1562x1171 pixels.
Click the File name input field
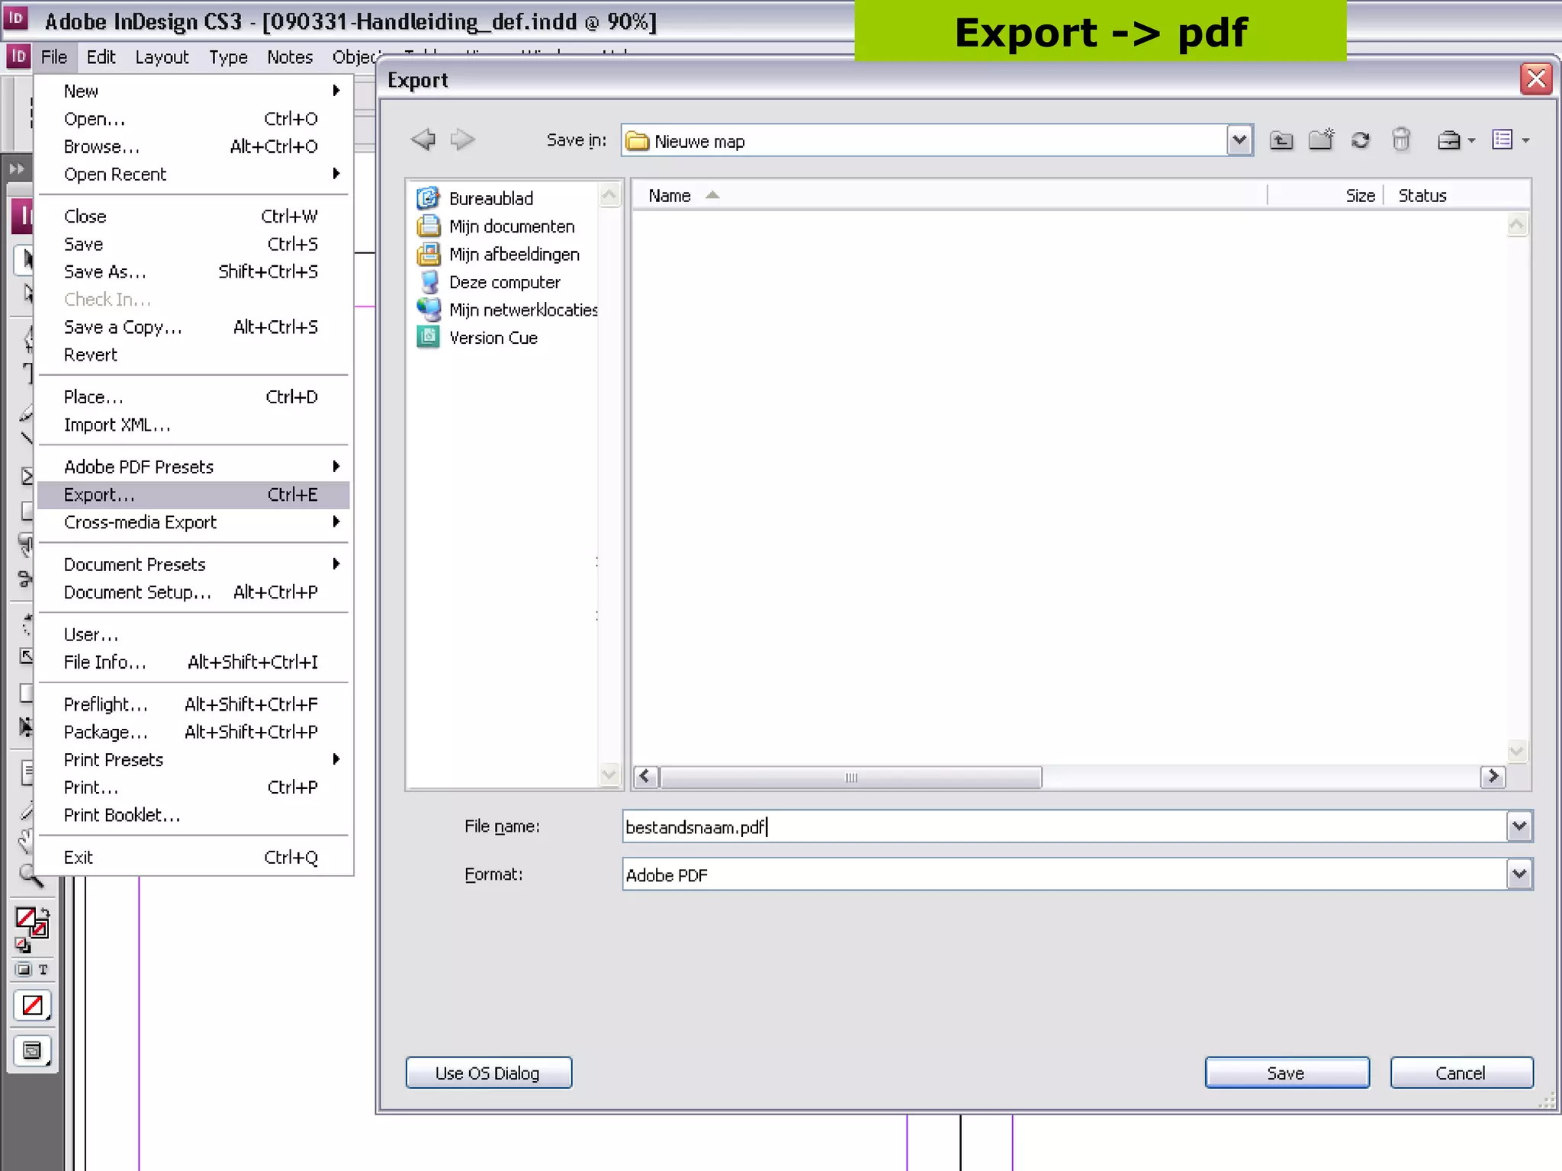point(1064,826)
